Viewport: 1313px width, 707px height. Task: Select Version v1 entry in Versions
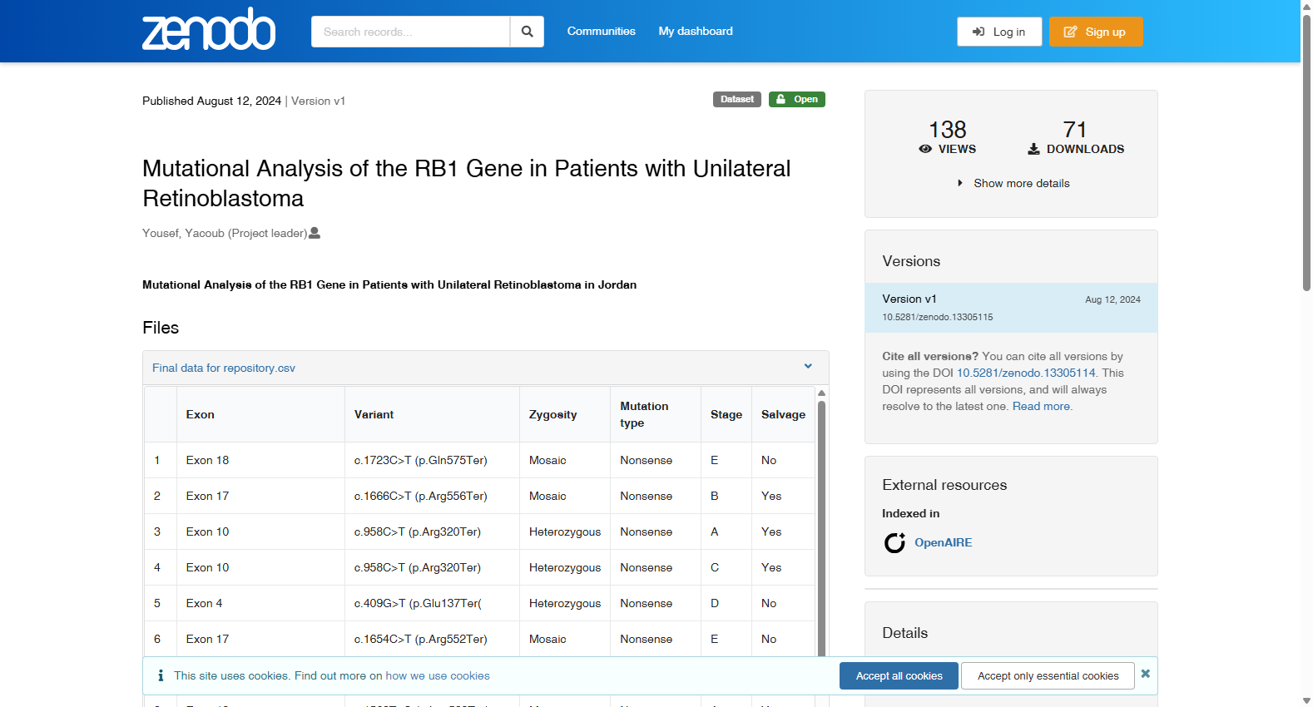(1011, 308)
